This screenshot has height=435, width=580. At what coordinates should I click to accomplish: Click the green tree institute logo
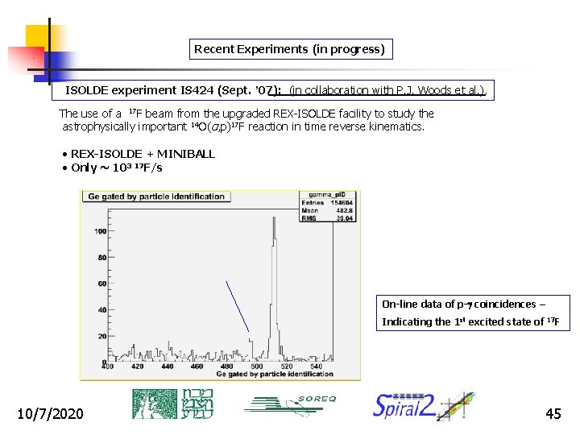coord(155,404)
